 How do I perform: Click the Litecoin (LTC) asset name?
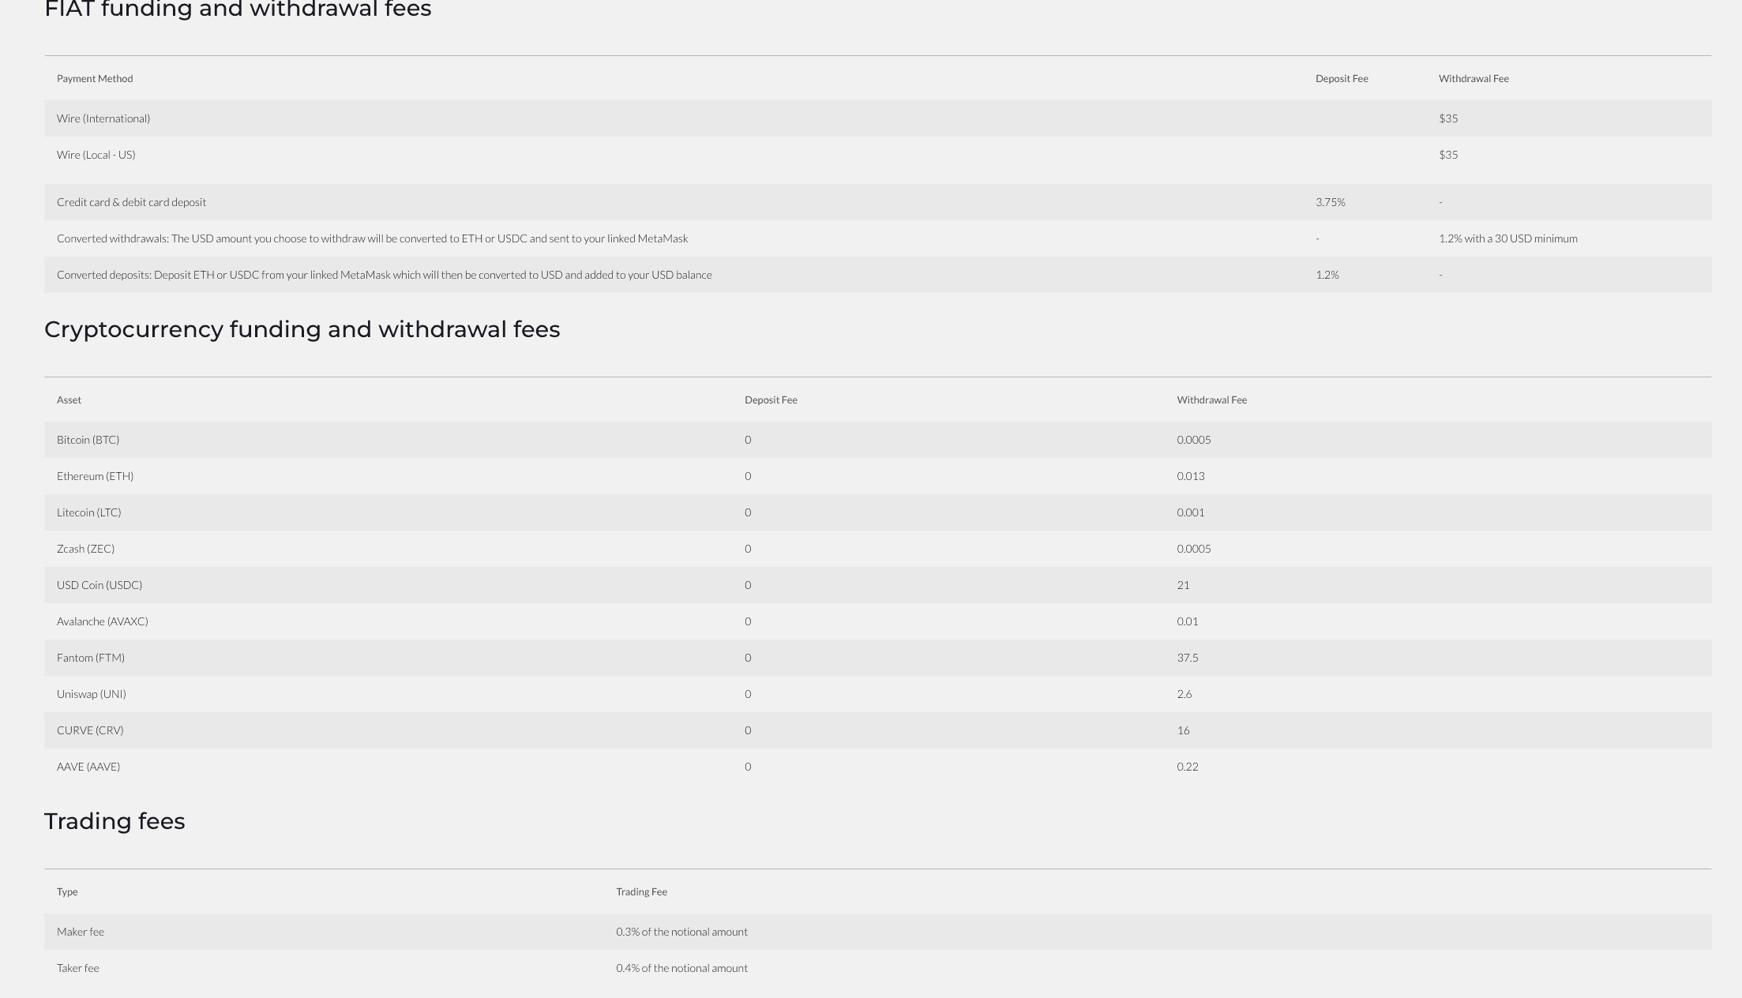tap(88, 512)
